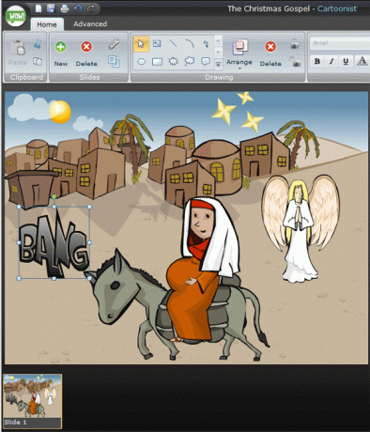This screenshot has height=432, width=370.
Task: Select the Line drawing tool
Action: point(173,43)
